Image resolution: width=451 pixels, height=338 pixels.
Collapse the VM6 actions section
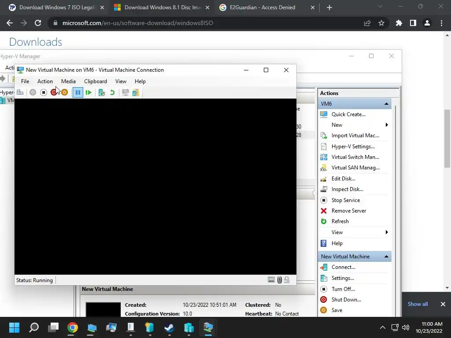pos(386,104)
